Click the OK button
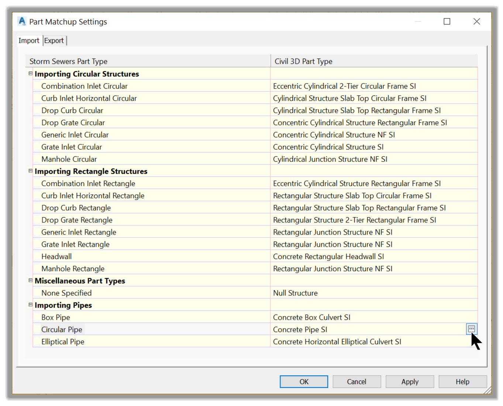Viewport: 503px width, 406px height. [304, 382]
